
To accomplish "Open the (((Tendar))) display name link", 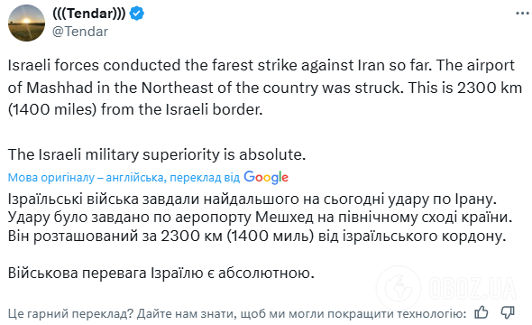I will [x=89, y=14].
